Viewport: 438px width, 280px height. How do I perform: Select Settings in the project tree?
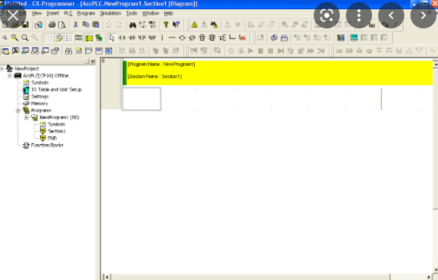point(40,97)
